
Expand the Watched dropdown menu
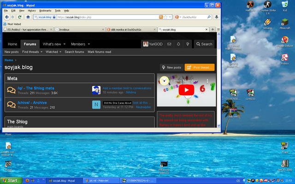(x=60, y=52)
